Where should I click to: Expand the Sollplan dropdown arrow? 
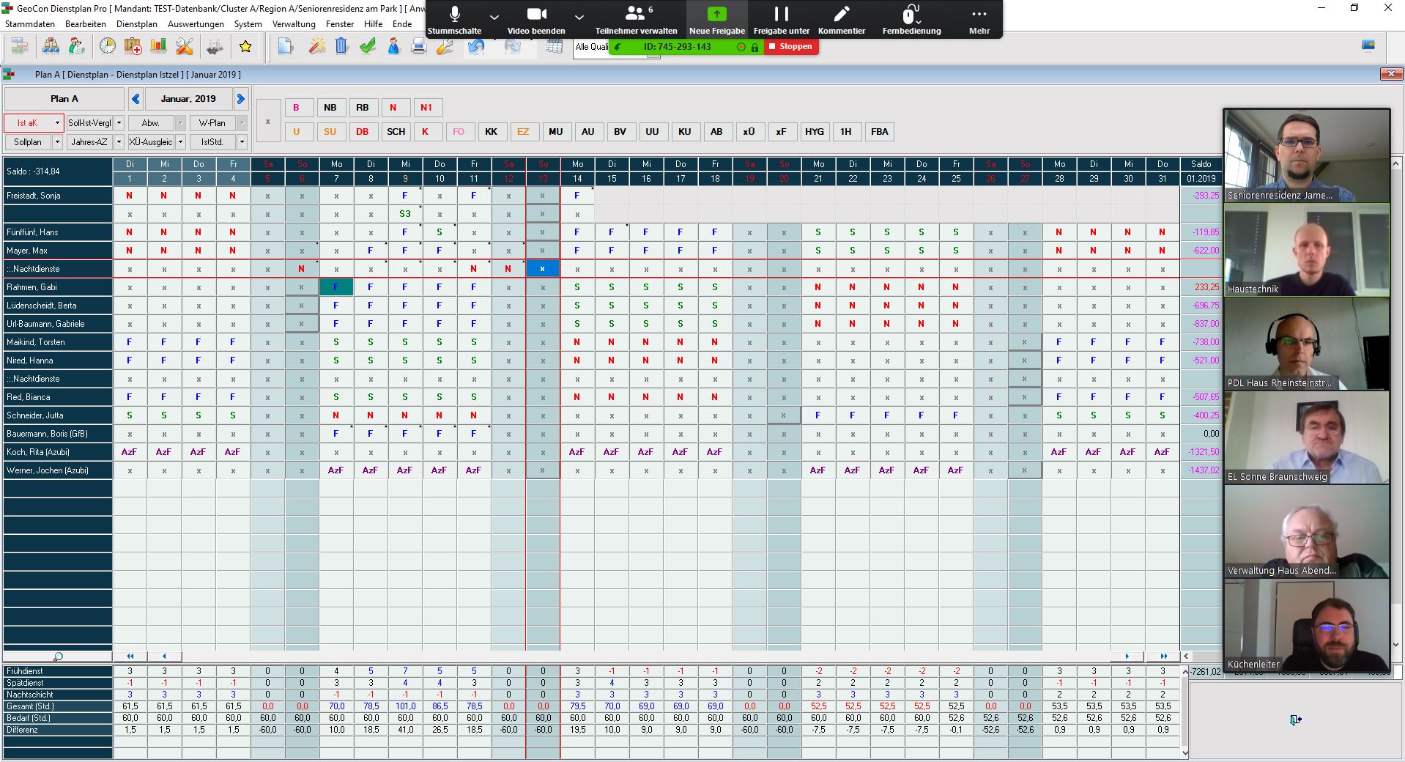(x=57, y=142)
